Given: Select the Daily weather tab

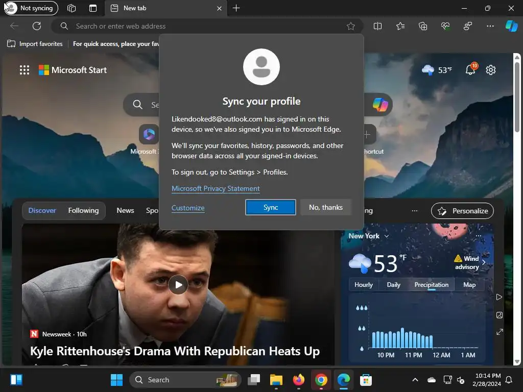Looking at the screenshot, I should 394,285.
